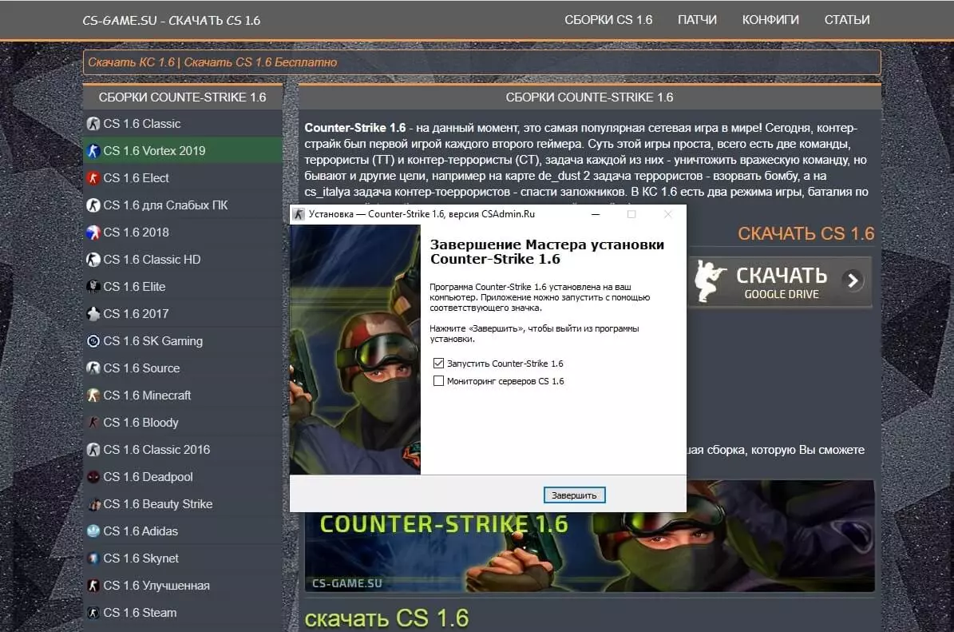Click the скачать CS 1.6 green heading
954x632 pixels.
click(387, 618)
